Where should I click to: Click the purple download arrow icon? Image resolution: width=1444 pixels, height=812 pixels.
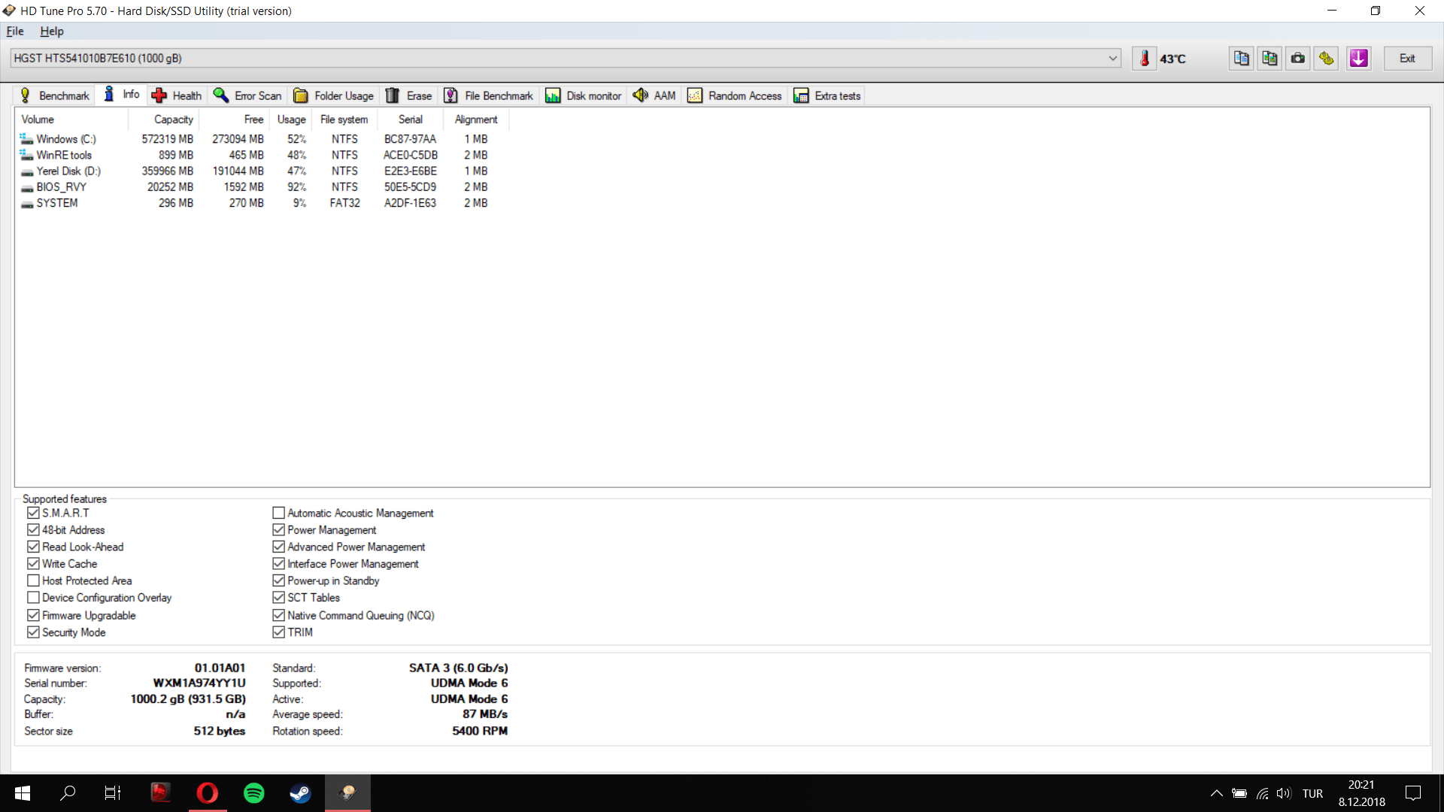[x=1358, y=59]
